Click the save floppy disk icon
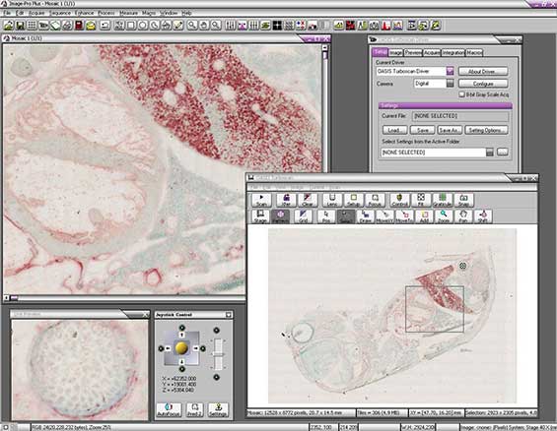This screenshot has width=557, height=431. tap(21, 26)
